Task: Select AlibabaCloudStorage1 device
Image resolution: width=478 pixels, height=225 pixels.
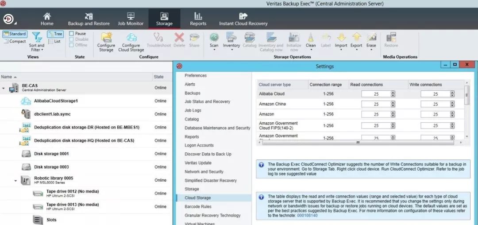Action: point(56,101)
